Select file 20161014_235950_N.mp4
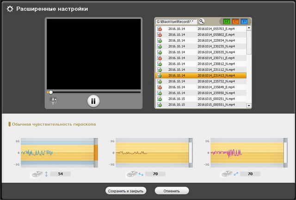296x200 pixels. [201, 93]
